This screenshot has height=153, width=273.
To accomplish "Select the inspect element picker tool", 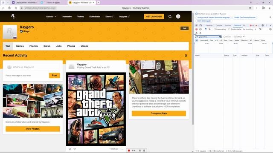I will [197, 25].
